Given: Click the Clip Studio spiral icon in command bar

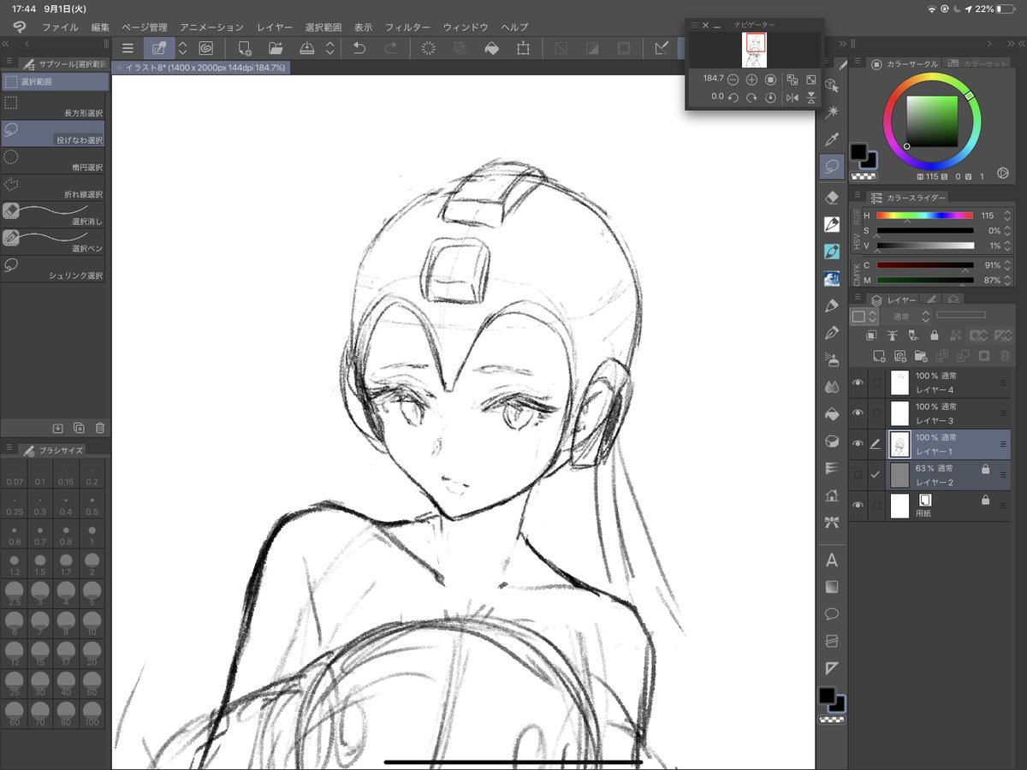Looking at the screenshot, I should (x=206, y=49).
